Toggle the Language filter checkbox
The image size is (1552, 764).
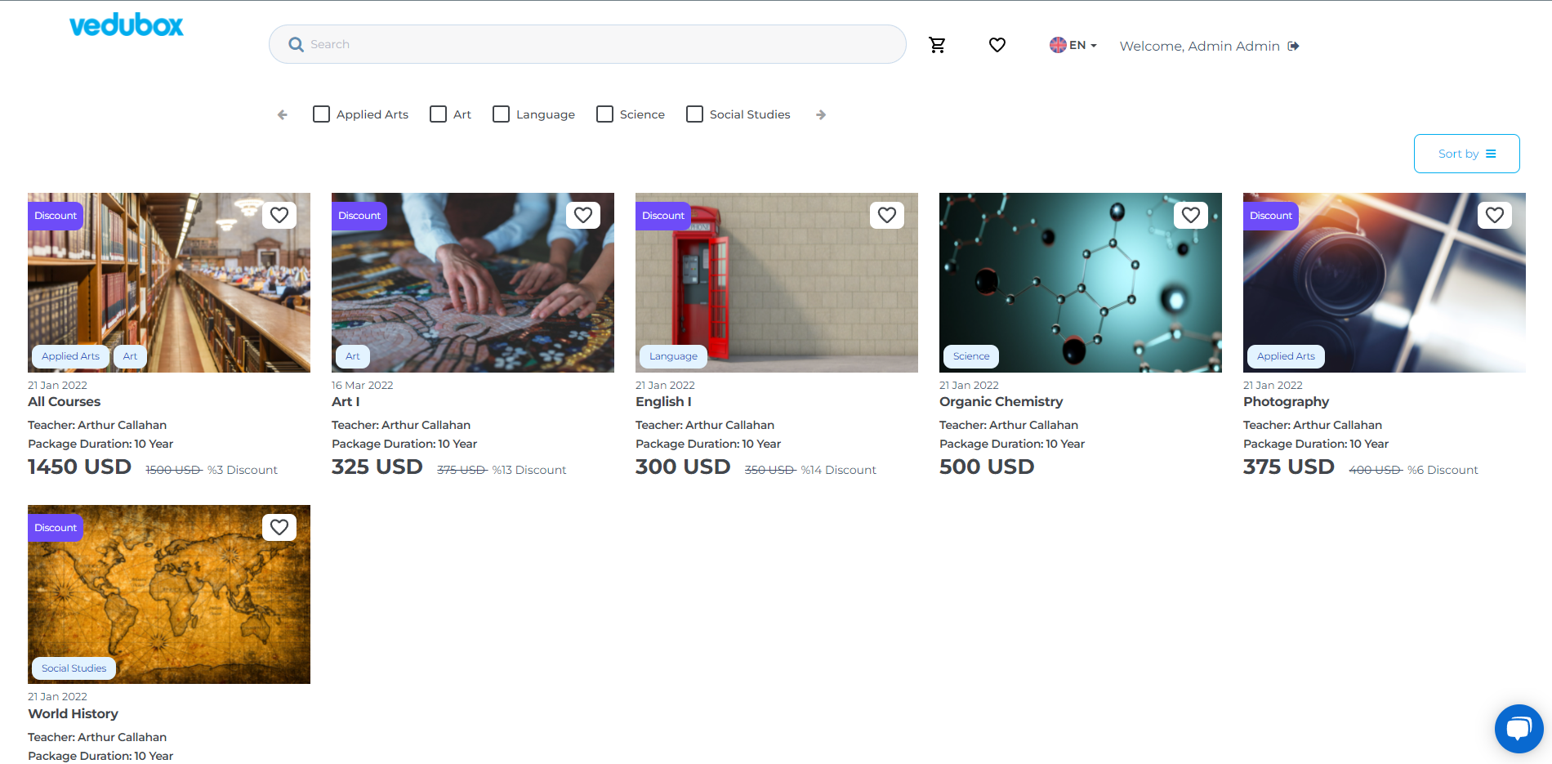pos(501,114)
